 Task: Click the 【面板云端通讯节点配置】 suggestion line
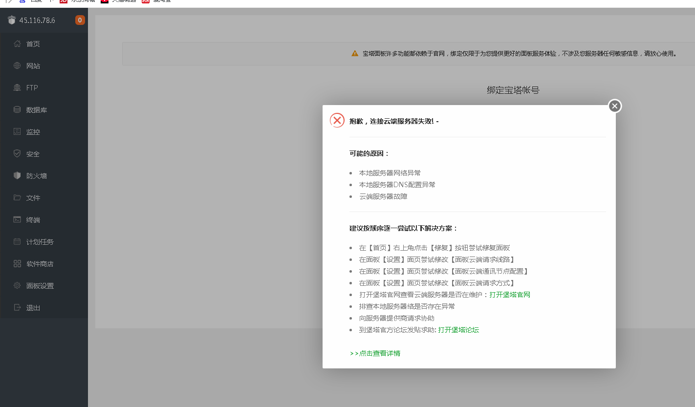click(444, 271)
